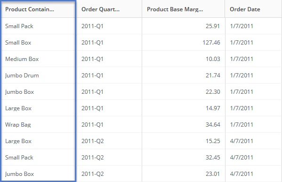Screen dimensions: 282x182
Task: Click 4/7/2011 in the 32.45 row
Action: point(242,158)
